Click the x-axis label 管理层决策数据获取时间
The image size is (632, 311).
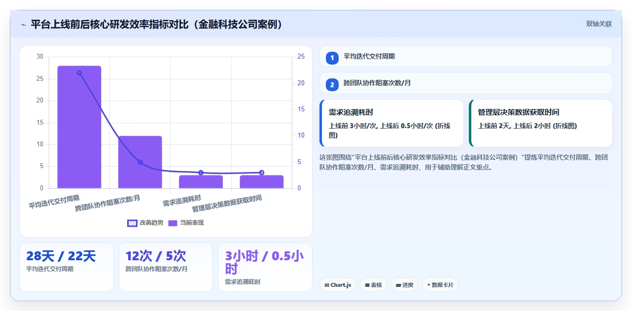[x=227, y=203]
